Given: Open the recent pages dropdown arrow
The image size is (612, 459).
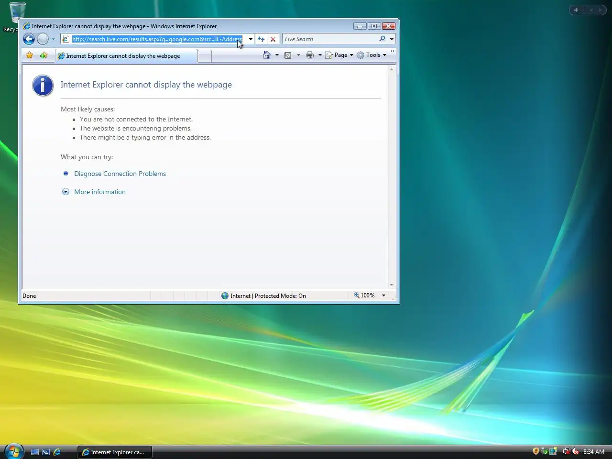Looking at the screenshot, I should pyautogui.click(x=53, y=39).
